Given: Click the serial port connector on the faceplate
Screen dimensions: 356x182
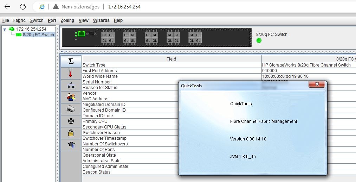Looking at the screenshot, I should tap(91, 34).
